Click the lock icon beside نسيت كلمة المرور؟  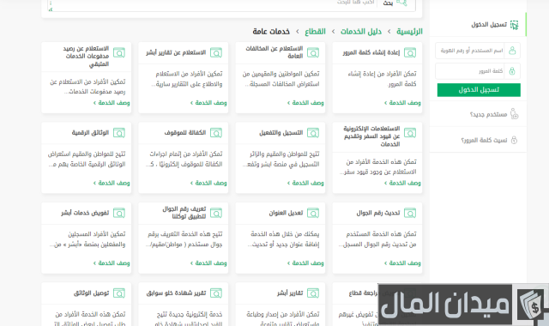pyautogui.click(x=514, y=140)
